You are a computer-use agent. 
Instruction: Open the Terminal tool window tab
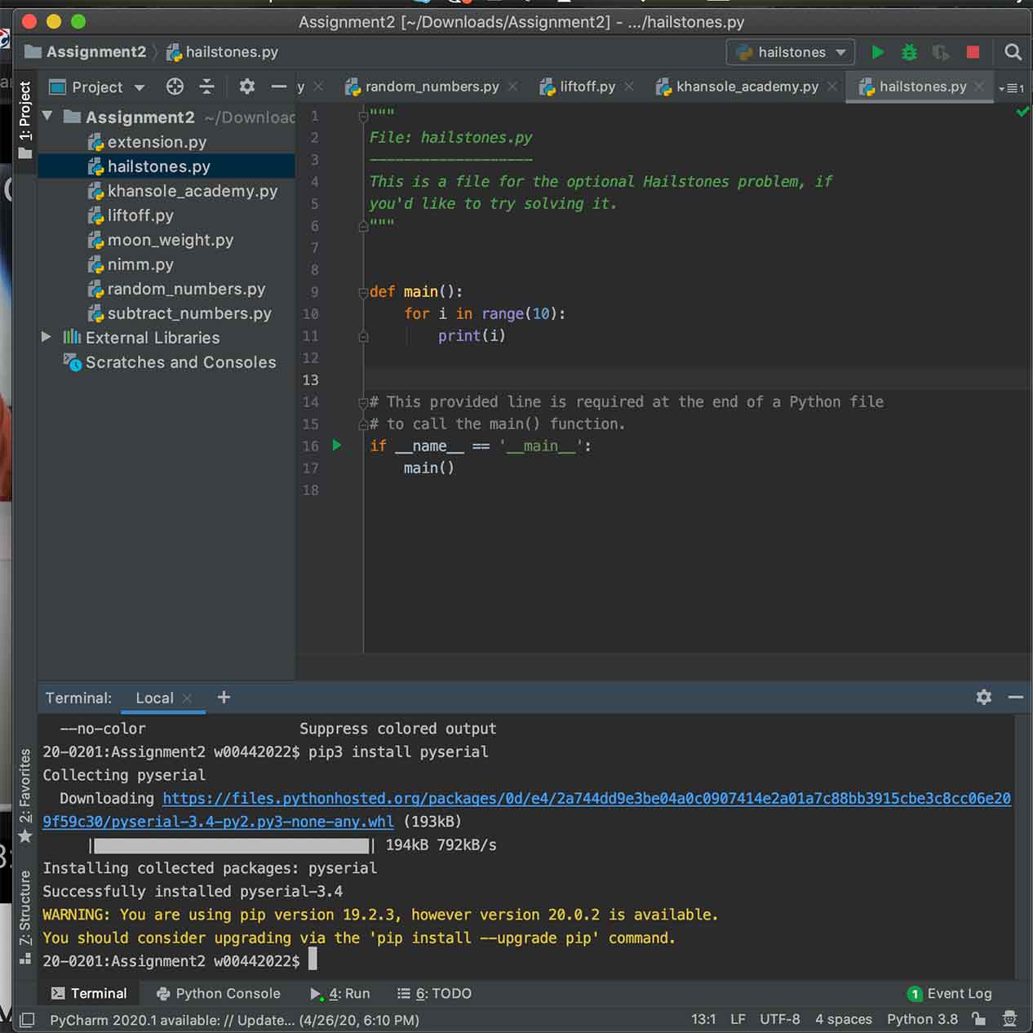89,993
